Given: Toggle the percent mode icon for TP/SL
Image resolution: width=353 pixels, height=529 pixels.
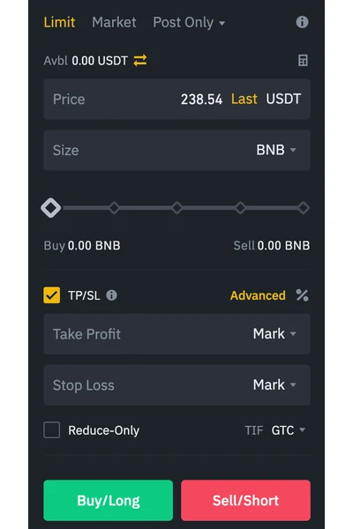Looking at the screenshot, I should pos(303,295).
